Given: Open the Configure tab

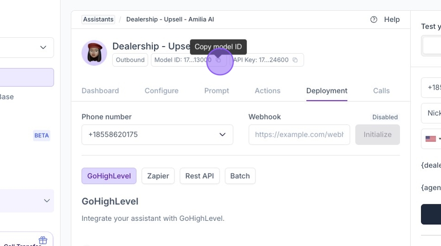Looking at the screenshot, I should [161, 91].
